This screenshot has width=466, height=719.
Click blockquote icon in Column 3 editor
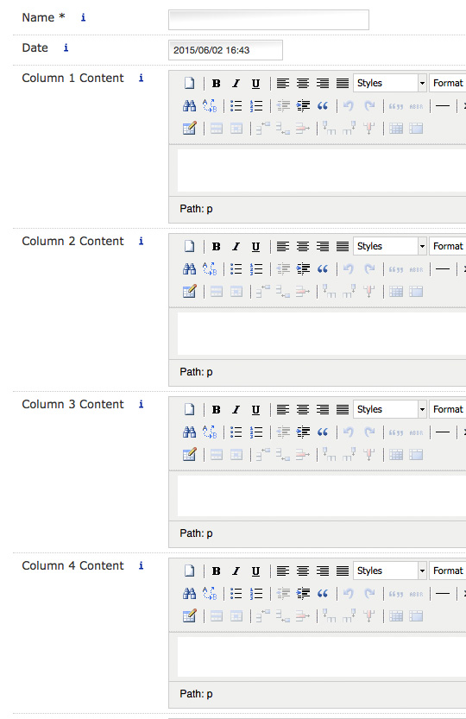click(x=323, y=432)
